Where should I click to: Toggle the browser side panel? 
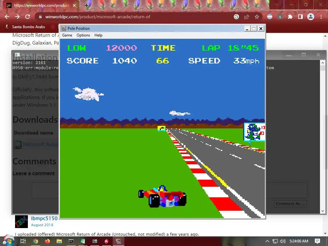[x=300, y=17]
